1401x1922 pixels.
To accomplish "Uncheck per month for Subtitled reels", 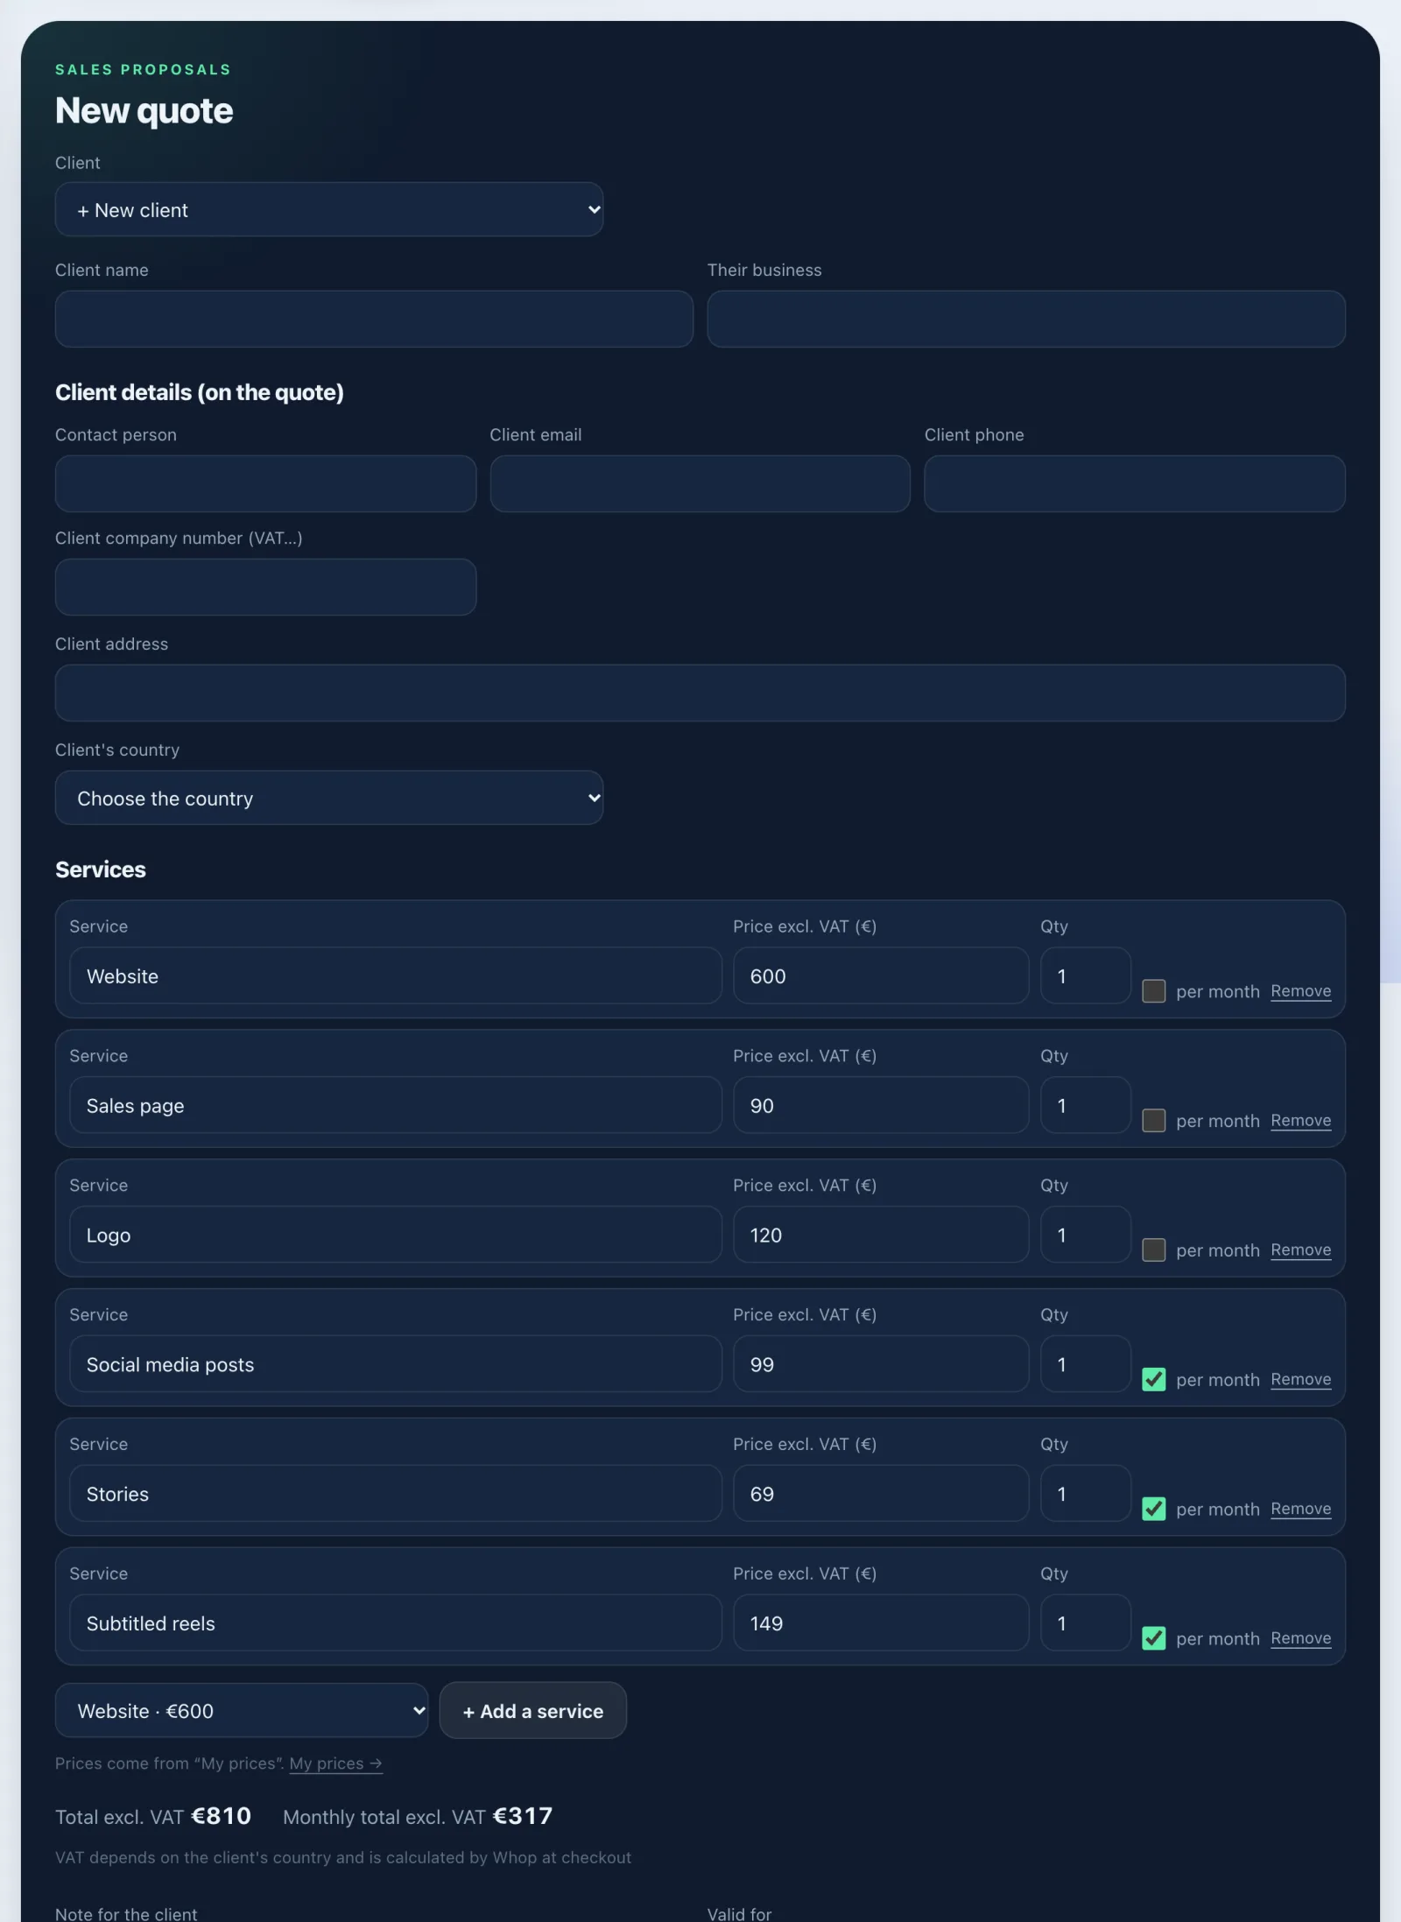I will pos(1153,1638).
